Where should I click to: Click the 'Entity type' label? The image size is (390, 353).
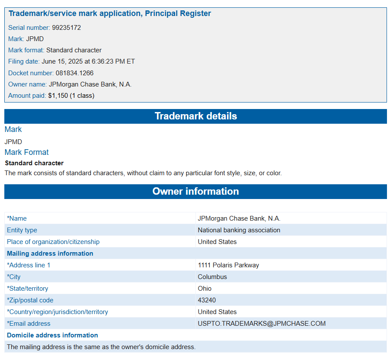22,230
